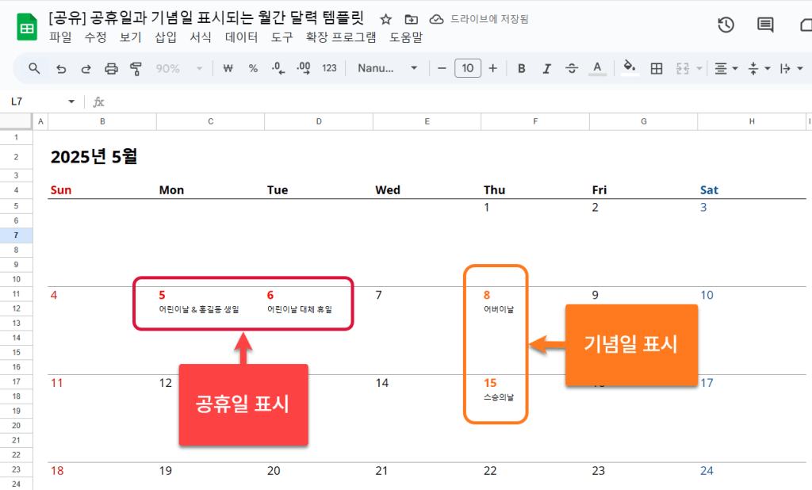
Task: Expand the Nanum font family dropdown
Action: [387, 69]
